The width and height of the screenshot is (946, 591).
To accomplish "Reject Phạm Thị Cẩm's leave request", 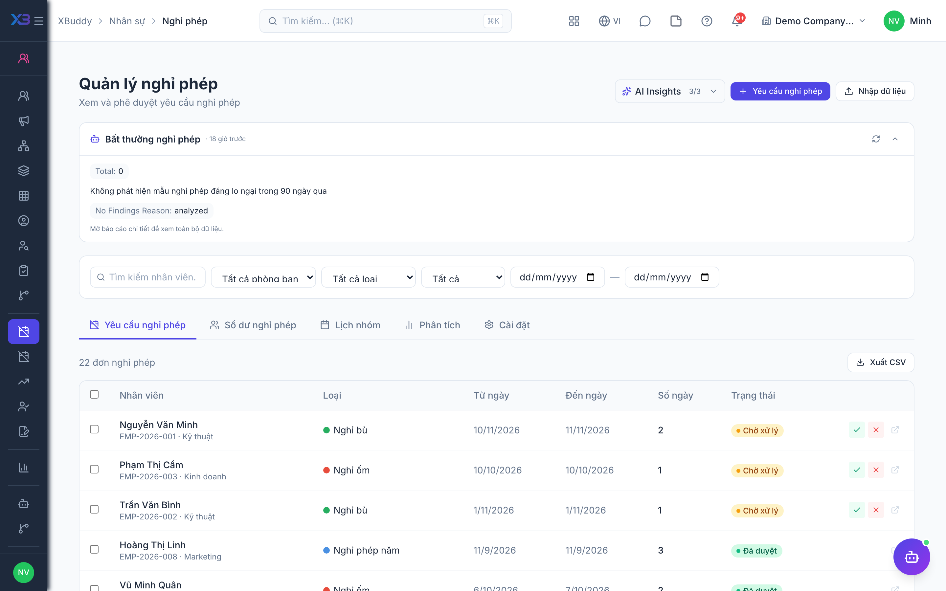I will (876, 470).
